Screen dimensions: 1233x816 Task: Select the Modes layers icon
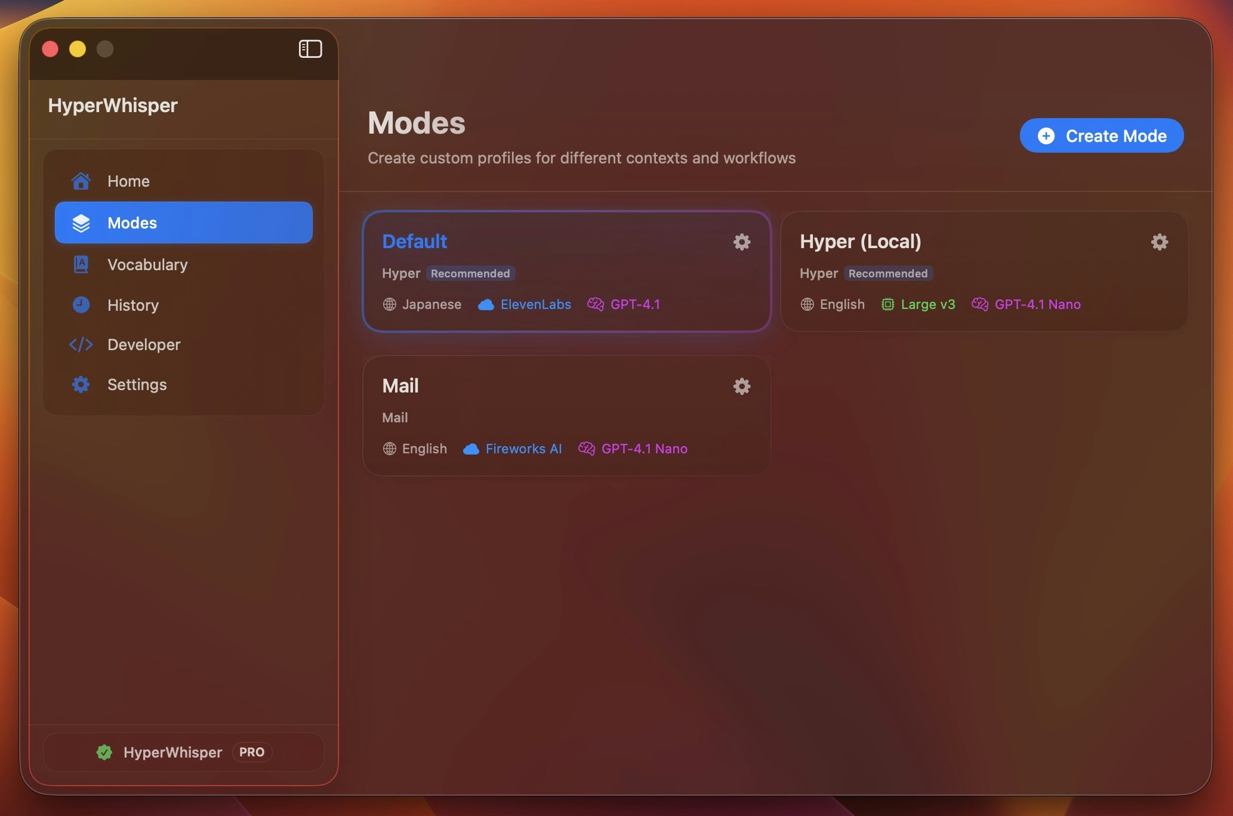point(81,222)
